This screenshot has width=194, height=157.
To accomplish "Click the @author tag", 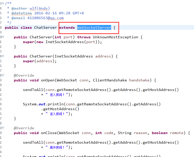I will click(19, 8).
